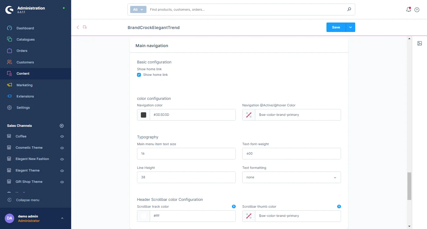Screen dimensions: 427x229
Task: Open the Marketing menu item
Action: point(24,85)
